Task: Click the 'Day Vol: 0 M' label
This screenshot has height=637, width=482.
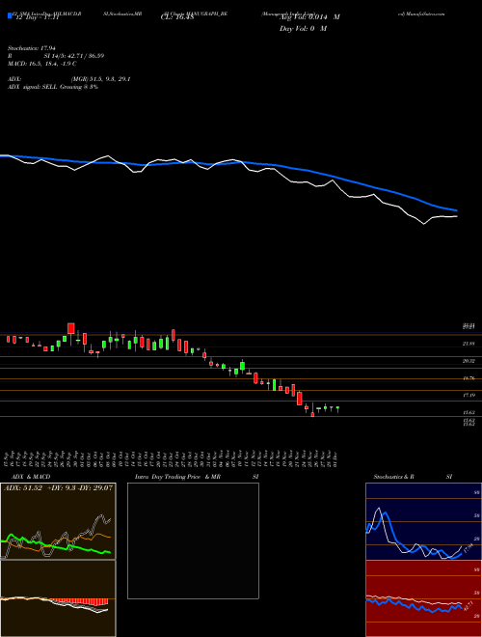Action: point(303,29)
